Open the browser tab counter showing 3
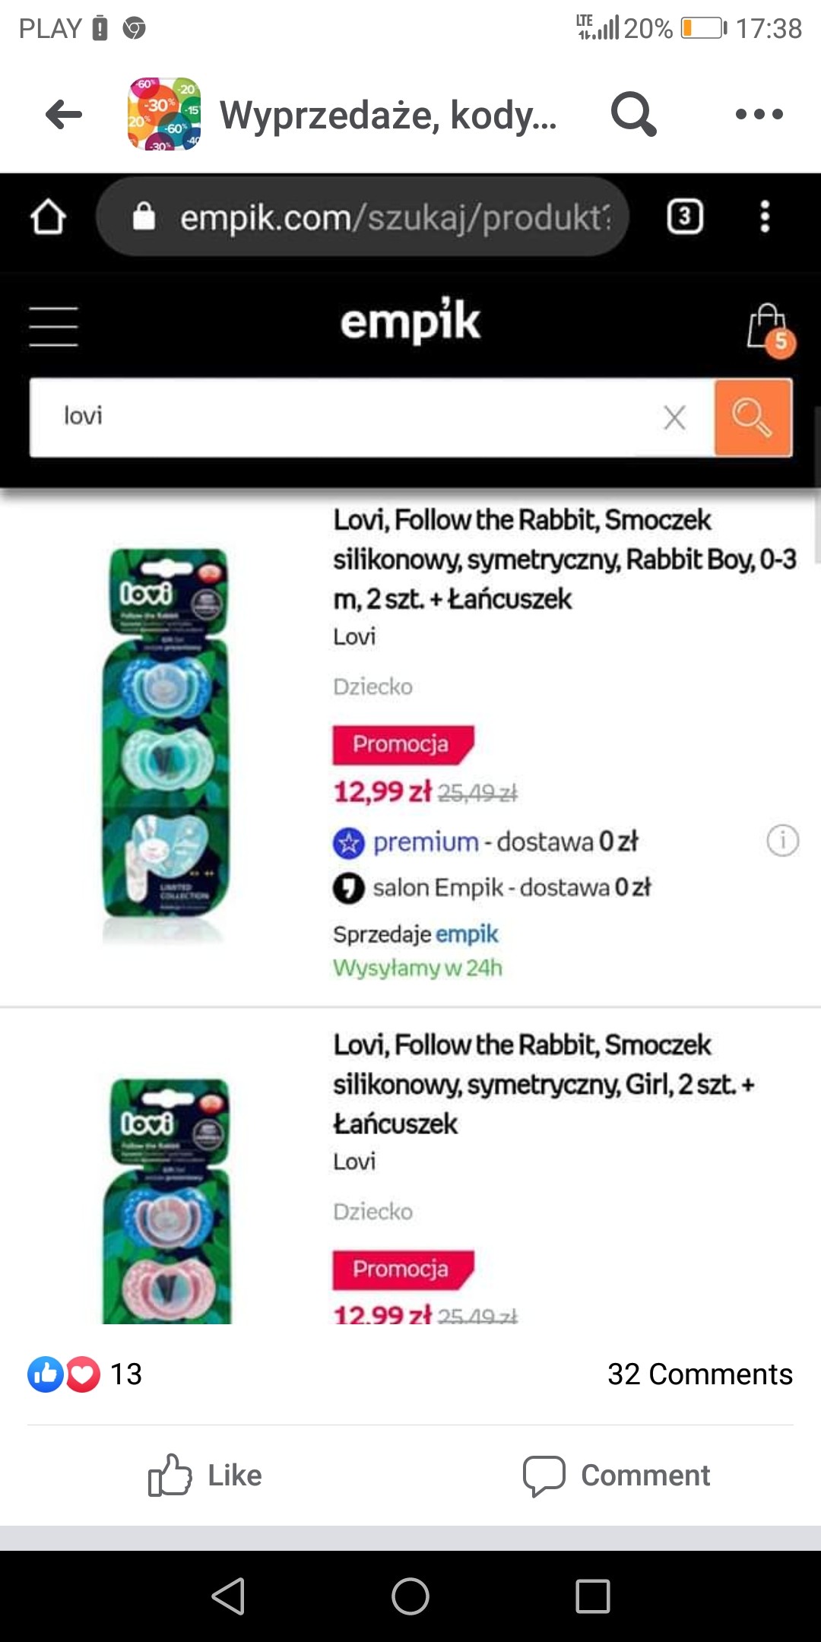Screen dimensions: 821x1642 tap(684, 217)
